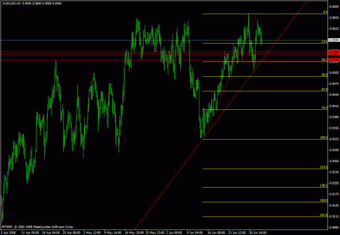Click the 0.9295 price axis label
The image size is (340, 235).
point(334,150)
